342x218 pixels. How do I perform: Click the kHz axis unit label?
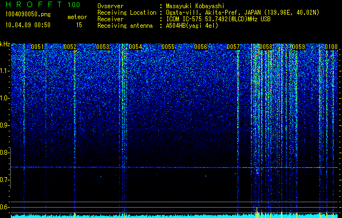click(x=5, y=45)
